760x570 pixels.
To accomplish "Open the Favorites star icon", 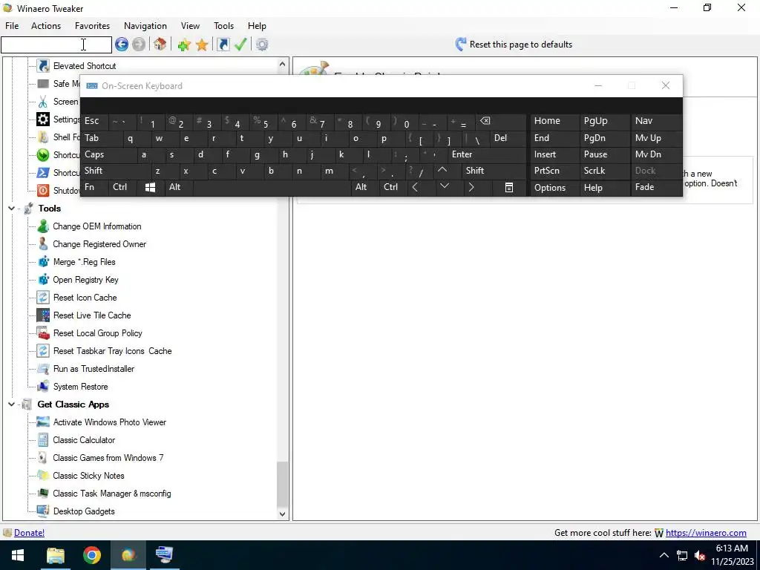I will (202, 45).
